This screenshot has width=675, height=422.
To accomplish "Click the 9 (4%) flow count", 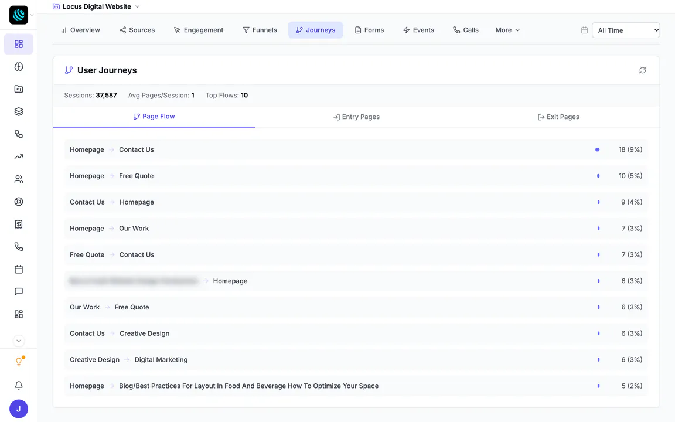I will pos(632,202).
